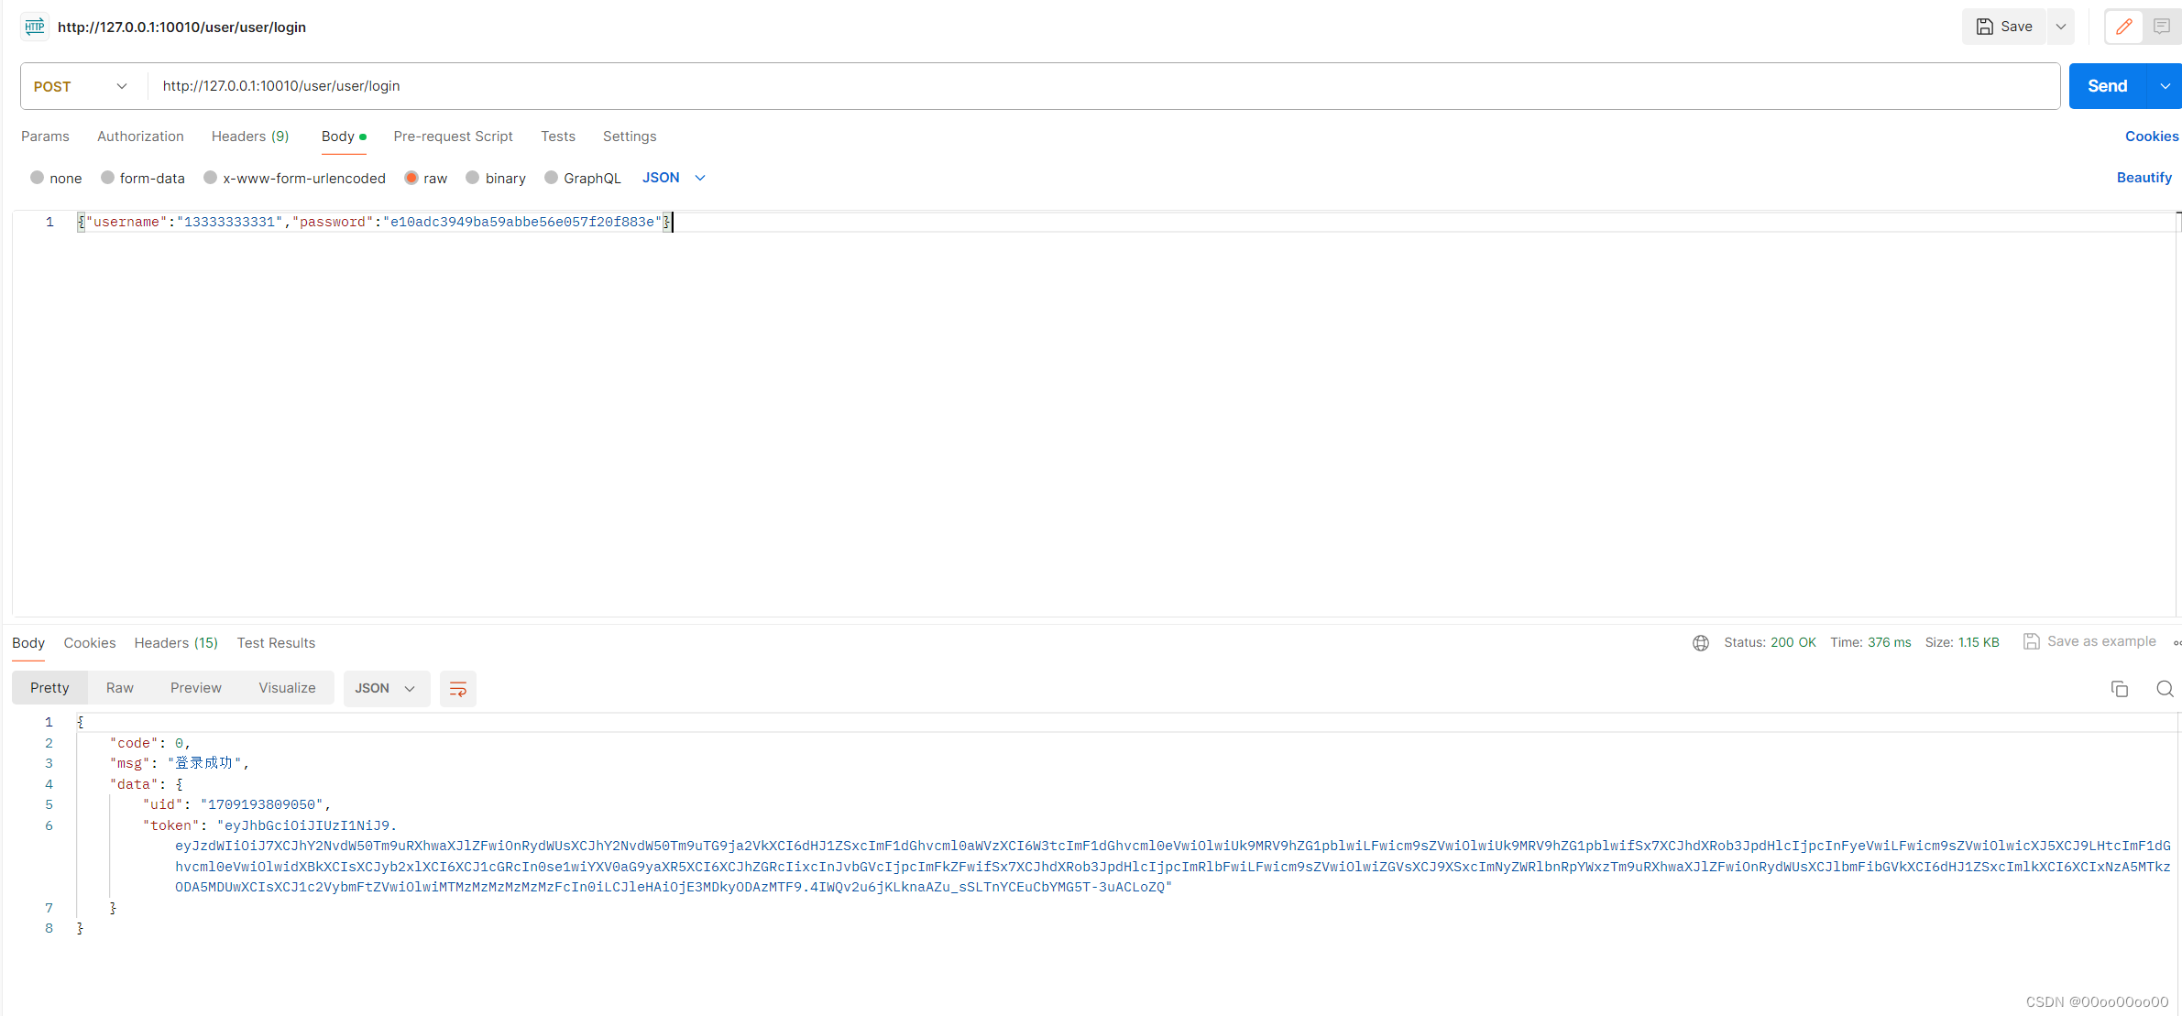2182x1016 pixels.
Task: Expand the Send button dropdown arrow
Action: pyautogui.click(x=2165, y=86)
